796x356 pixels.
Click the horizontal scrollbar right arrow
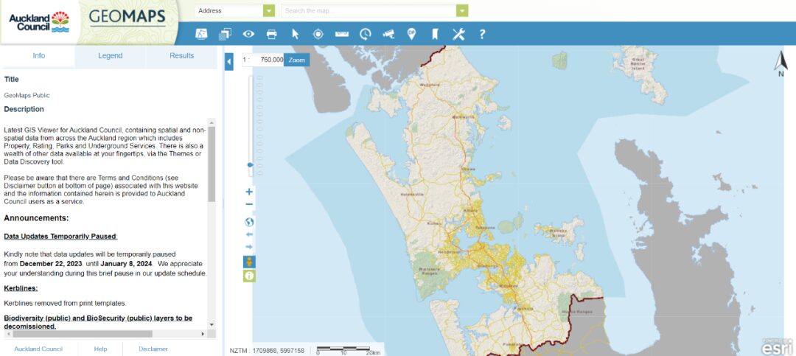point(203,334)
